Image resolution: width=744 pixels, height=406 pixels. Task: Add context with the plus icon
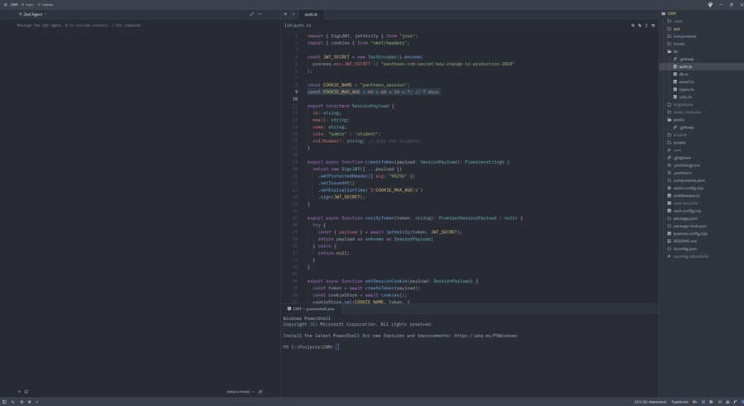(19, 392)
